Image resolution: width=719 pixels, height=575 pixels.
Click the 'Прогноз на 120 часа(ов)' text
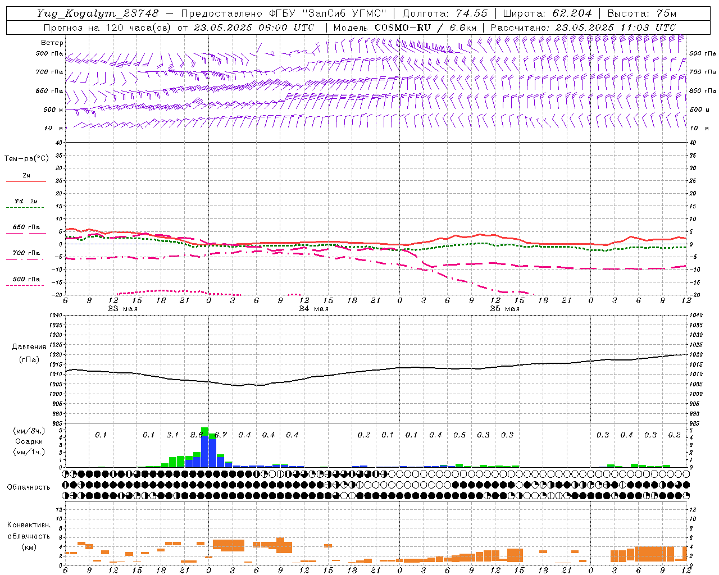(x=108, y=27)
